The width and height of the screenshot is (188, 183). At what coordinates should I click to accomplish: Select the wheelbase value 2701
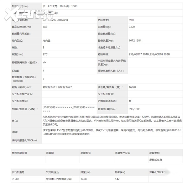click(45, 54)
